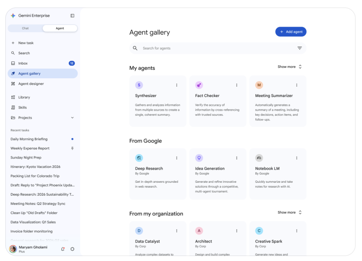Open Meeting Notes: Q2 Strategy Sync
362x261 pixels.
coord(43,204)
